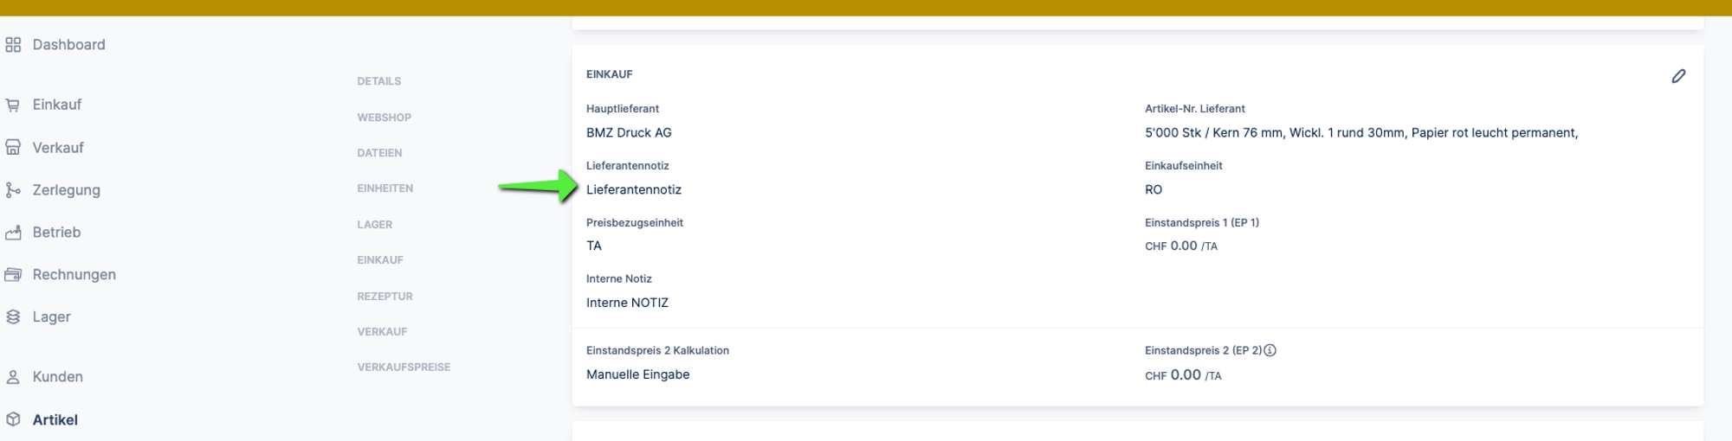The width and height of the screenshot is (1732, 441).
Task: Navigate to the Rezeptur section
Action: [385, 297]
